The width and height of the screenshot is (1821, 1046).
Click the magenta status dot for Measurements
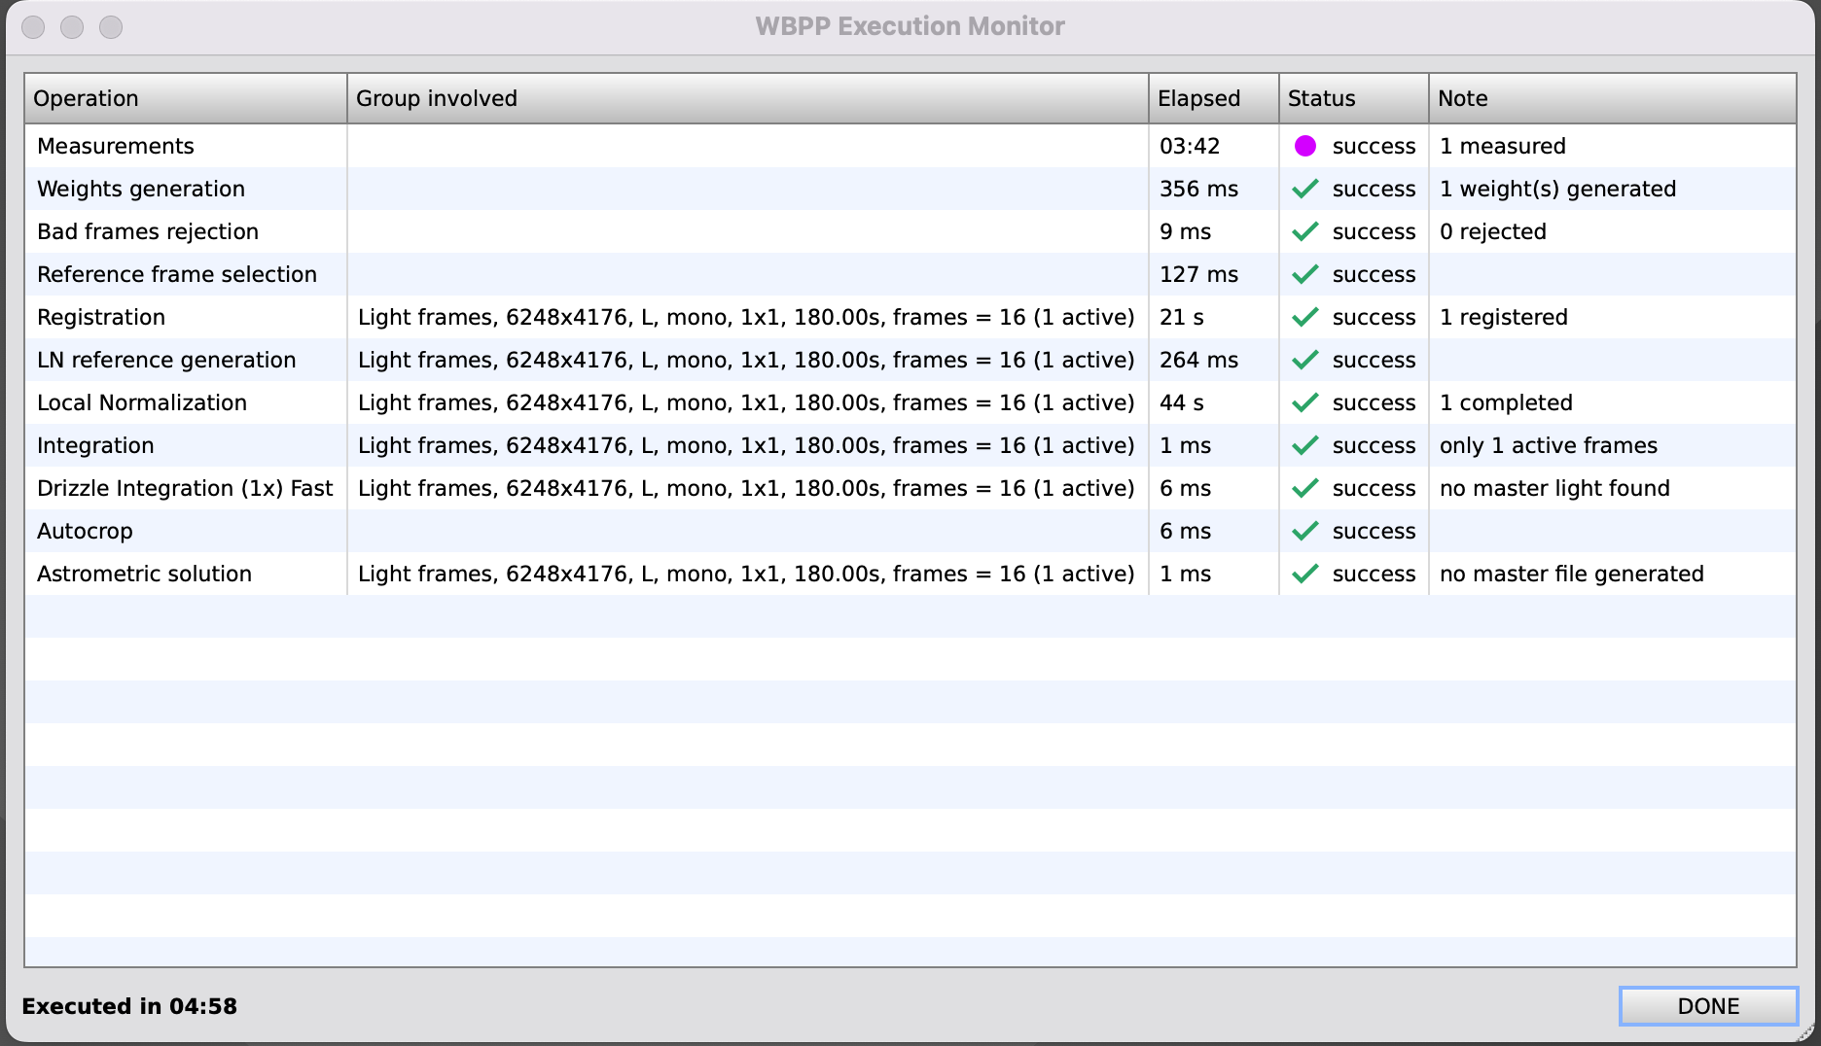(1305, 146)
